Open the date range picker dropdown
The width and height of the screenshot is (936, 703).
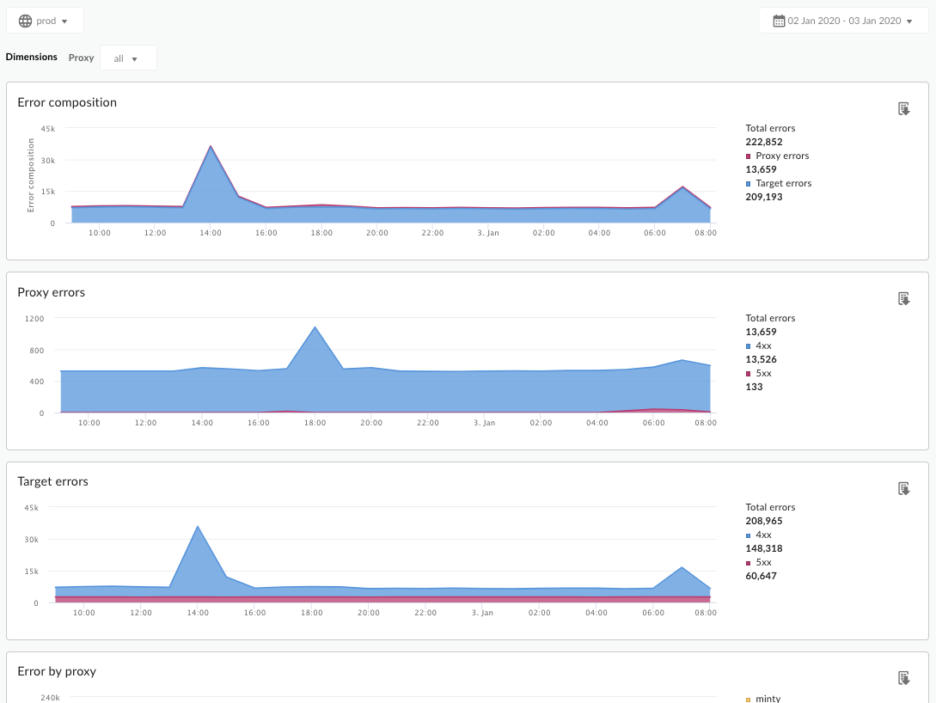coord(843,21)
